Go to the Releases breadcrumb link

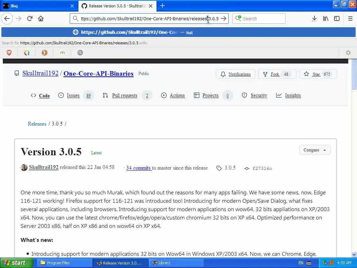(37, 124)
